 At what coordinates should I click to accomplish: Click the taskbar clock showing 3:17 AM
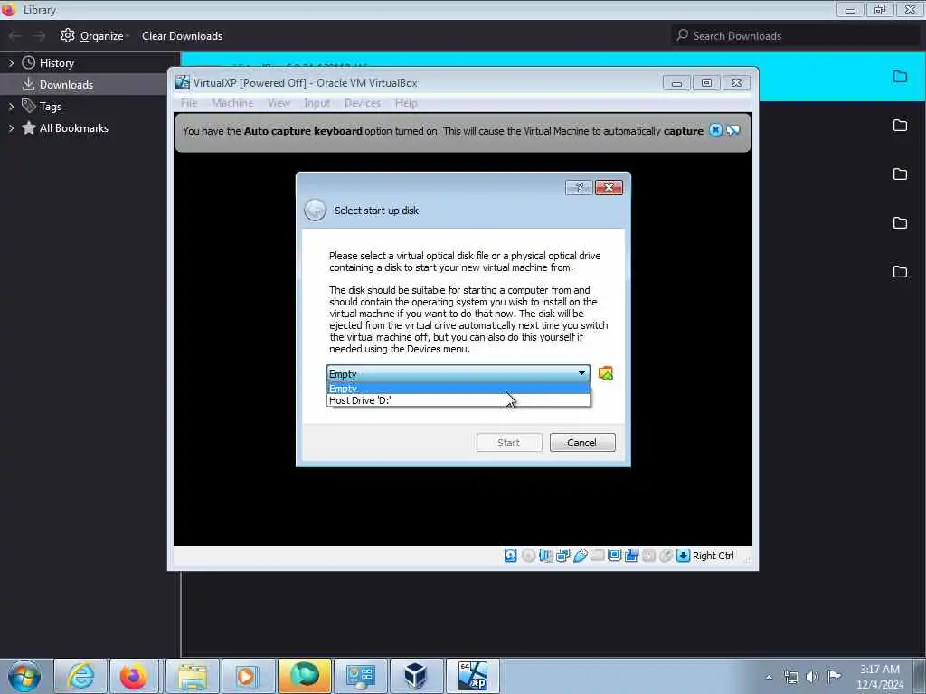click(880, 677)
